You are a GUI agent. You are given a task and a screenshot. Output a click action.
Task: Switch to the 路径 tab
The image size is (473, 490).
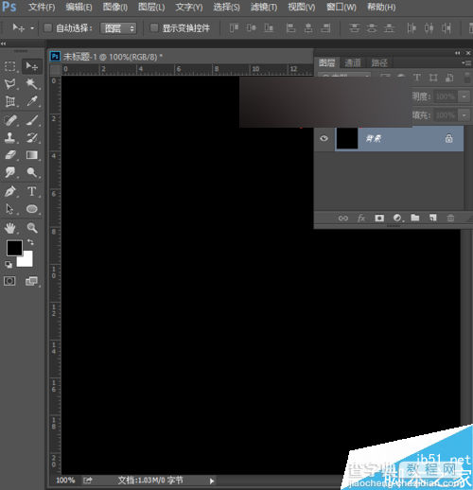pyautogui.click(x=379, y=62)
